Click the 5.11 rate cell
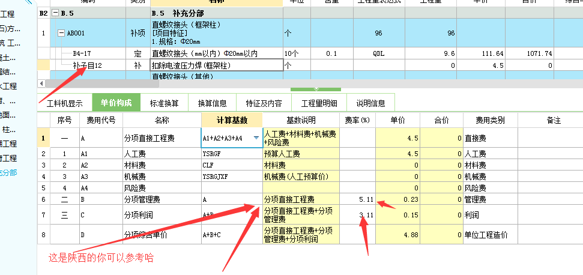583x275 pixels. tap(357, 199)
